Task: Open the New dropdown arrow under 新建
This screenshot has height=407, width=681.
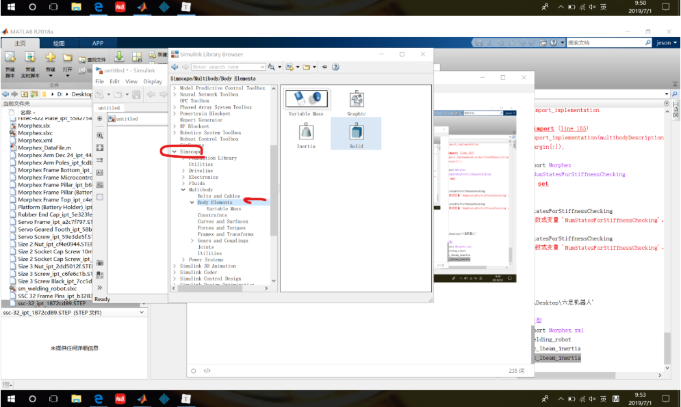Action: pyautogui.click(x=51, y=76)
